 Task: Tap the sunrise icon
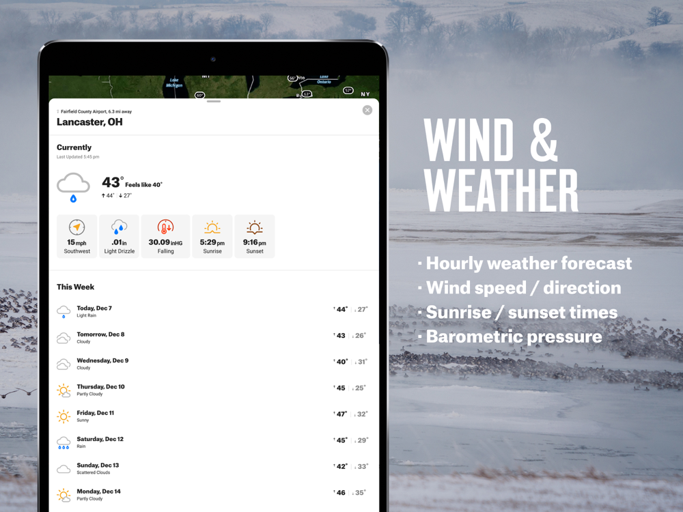tap(212, 227)
